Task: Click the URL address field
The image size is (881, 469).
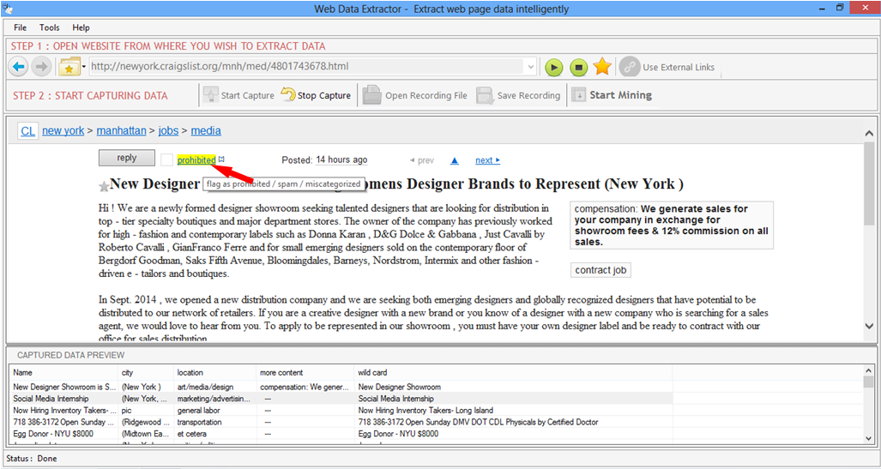Action: [306, 67]
